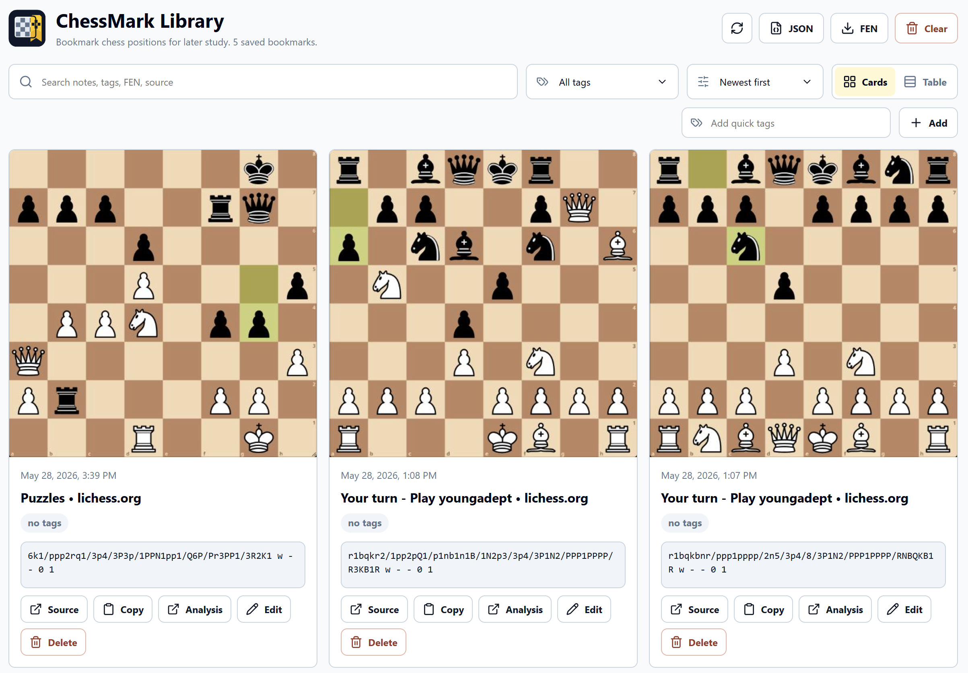Export bookmarks as JSON
968x673 pixels.
(791, 28)
